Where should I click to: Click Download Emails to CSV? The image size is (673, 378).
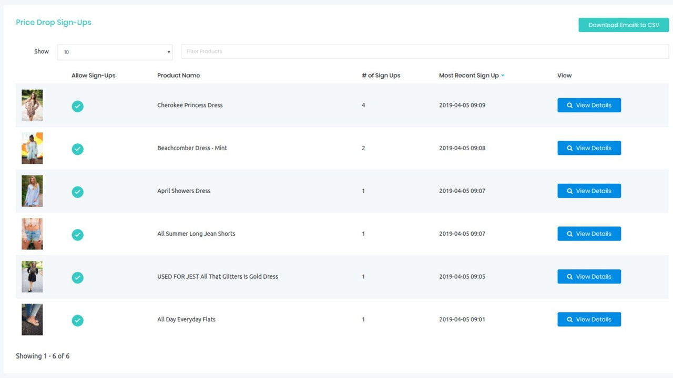tap(623, 25)
